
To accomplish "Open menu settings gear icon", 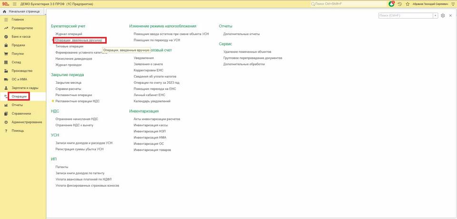I will [x=443, y=16].
